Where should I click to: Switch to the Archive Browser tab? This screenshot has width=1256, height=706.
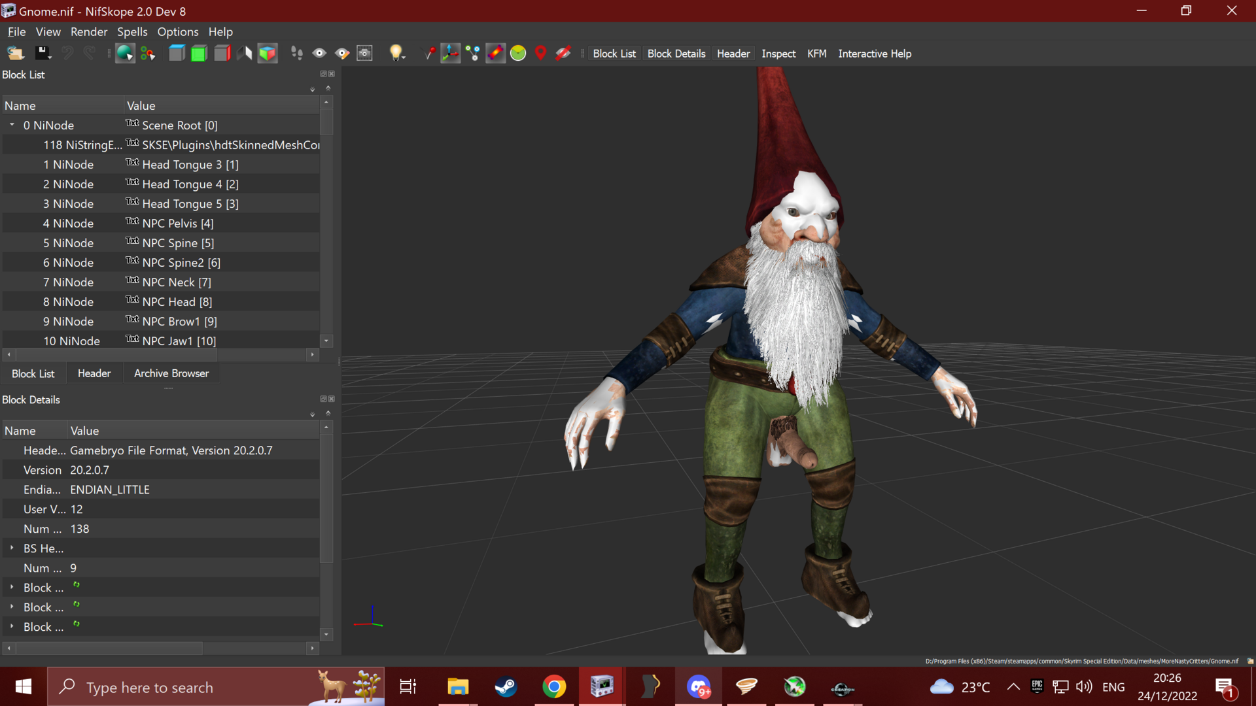point(171,373)
